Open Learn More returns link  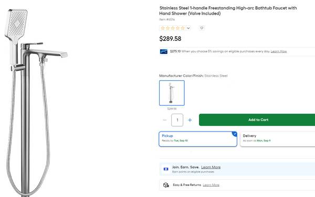(211, 185)
